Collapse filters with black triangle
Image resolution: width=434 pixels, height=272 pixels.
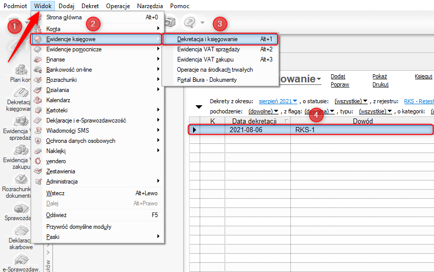(199, 107)
